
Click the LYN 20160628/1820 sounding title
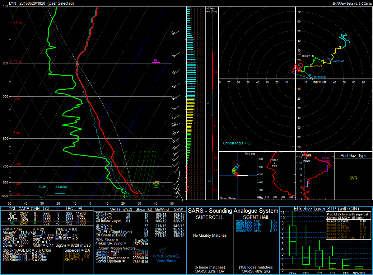[41, 3]
